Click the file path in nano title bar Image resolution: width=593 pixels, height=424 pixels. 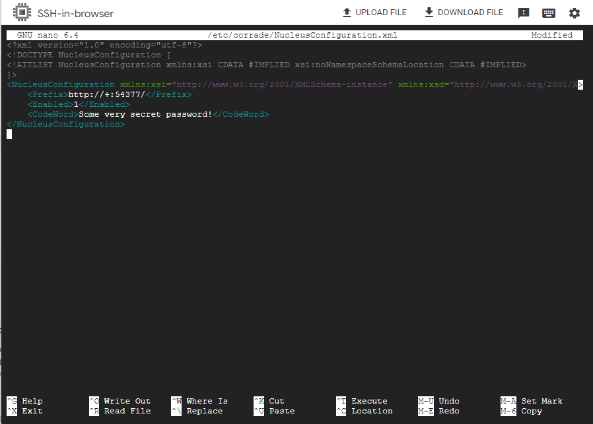tap(302, 35)
